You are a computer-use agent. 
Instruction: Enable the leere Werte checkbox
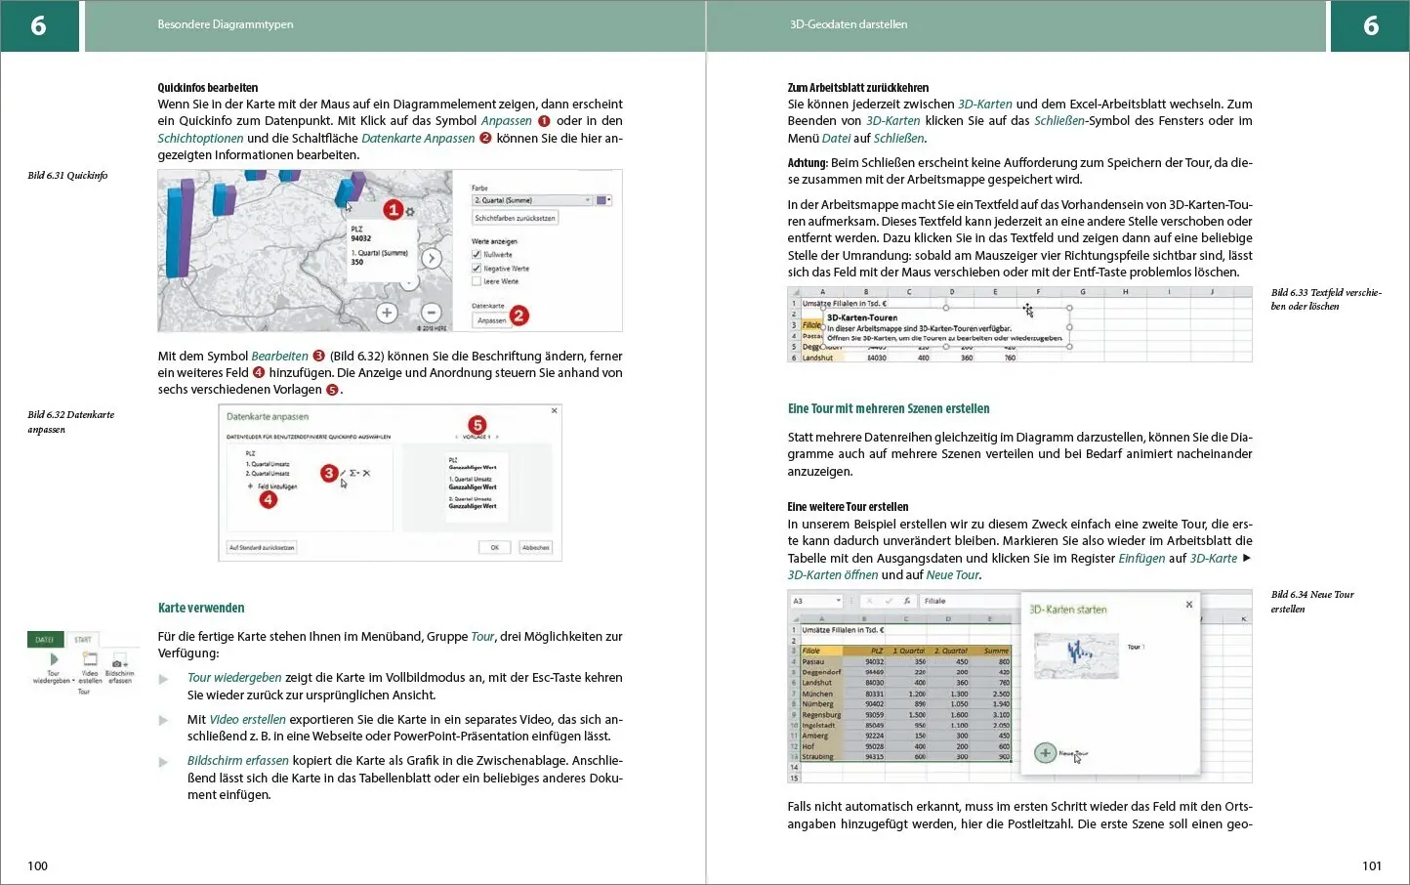point(477,281)
